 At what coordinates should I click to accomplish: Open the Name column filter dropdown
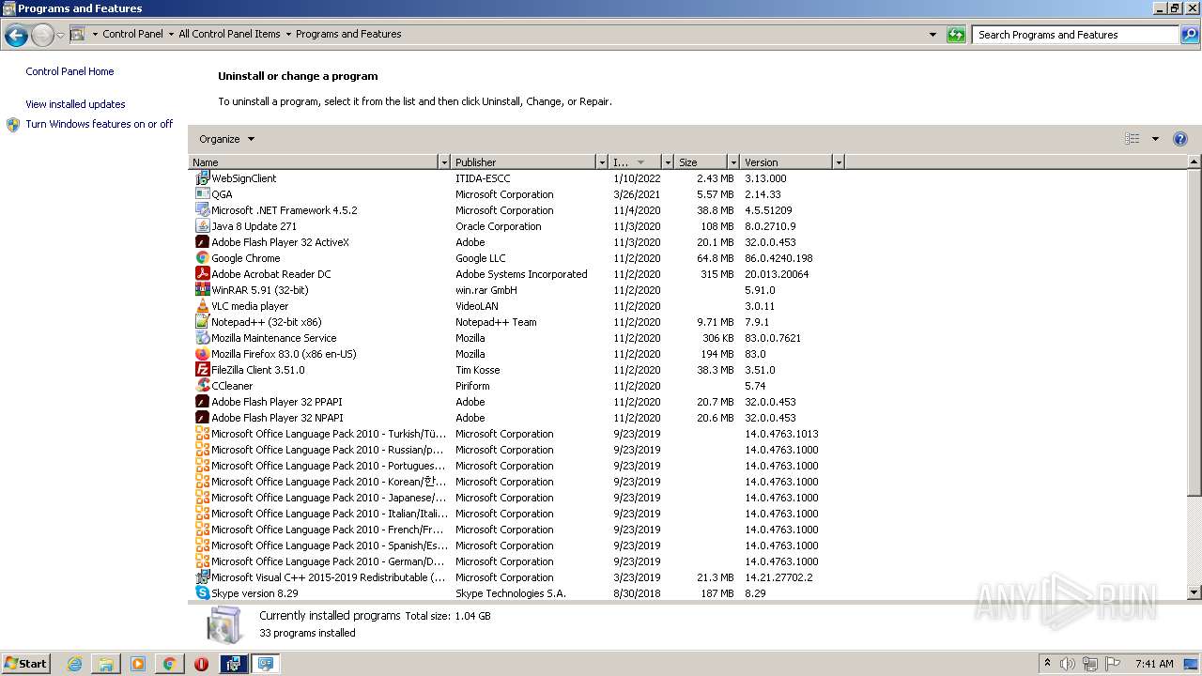coord(444,162)
